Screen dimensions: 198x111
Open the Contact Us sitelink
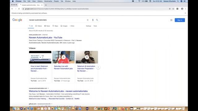click(69, 99)
